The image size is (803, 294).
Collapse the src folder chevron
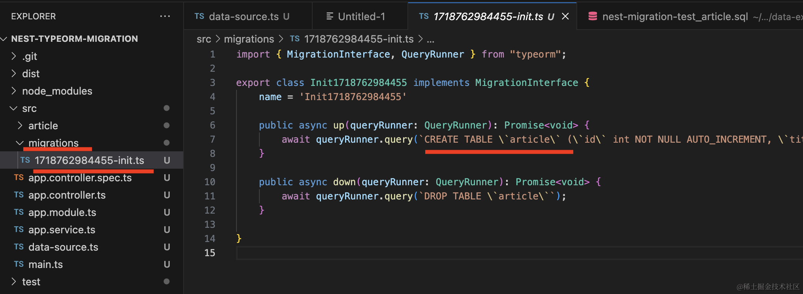tap(14, 108)
